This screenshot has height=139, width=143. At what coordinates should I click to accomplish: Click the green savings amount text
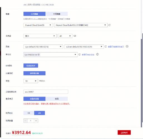pyautogui.click(x=37, y=133)
